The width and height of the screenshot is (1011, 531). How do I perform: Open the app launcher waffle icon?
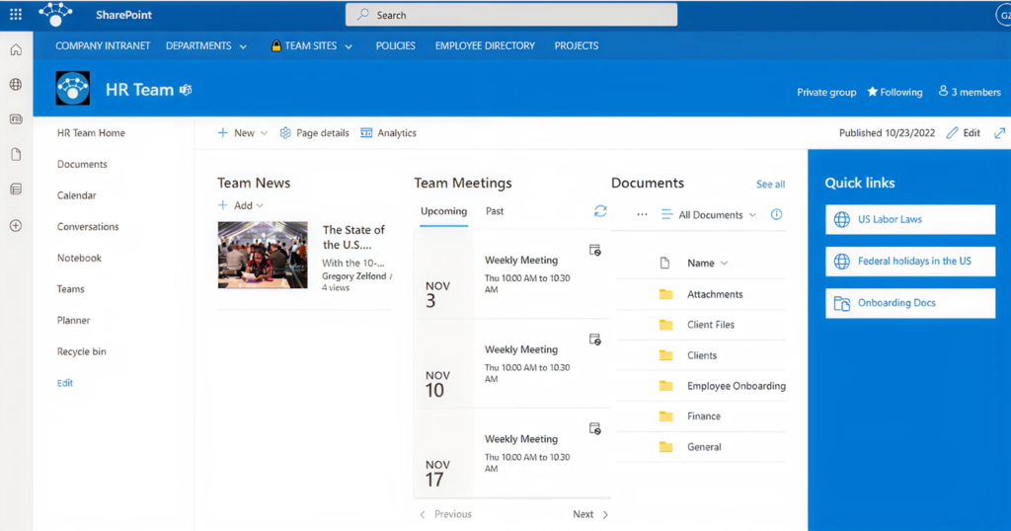16,14
